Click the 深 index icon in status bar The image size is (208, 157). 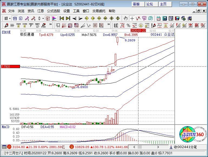(x=72, y=147)
